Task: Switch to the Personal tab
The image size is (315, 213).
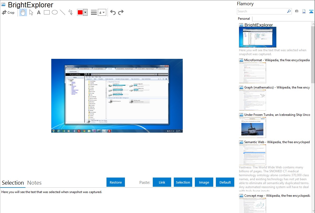Action: (244, 19)
